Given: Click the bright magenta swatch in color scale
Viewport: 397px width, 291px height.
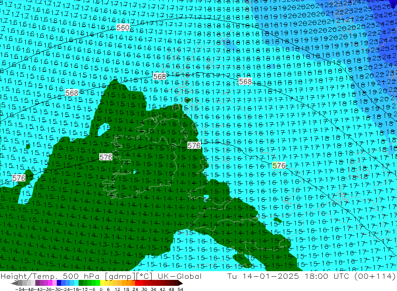Looking at the screenshot, I should pos(50,283).
